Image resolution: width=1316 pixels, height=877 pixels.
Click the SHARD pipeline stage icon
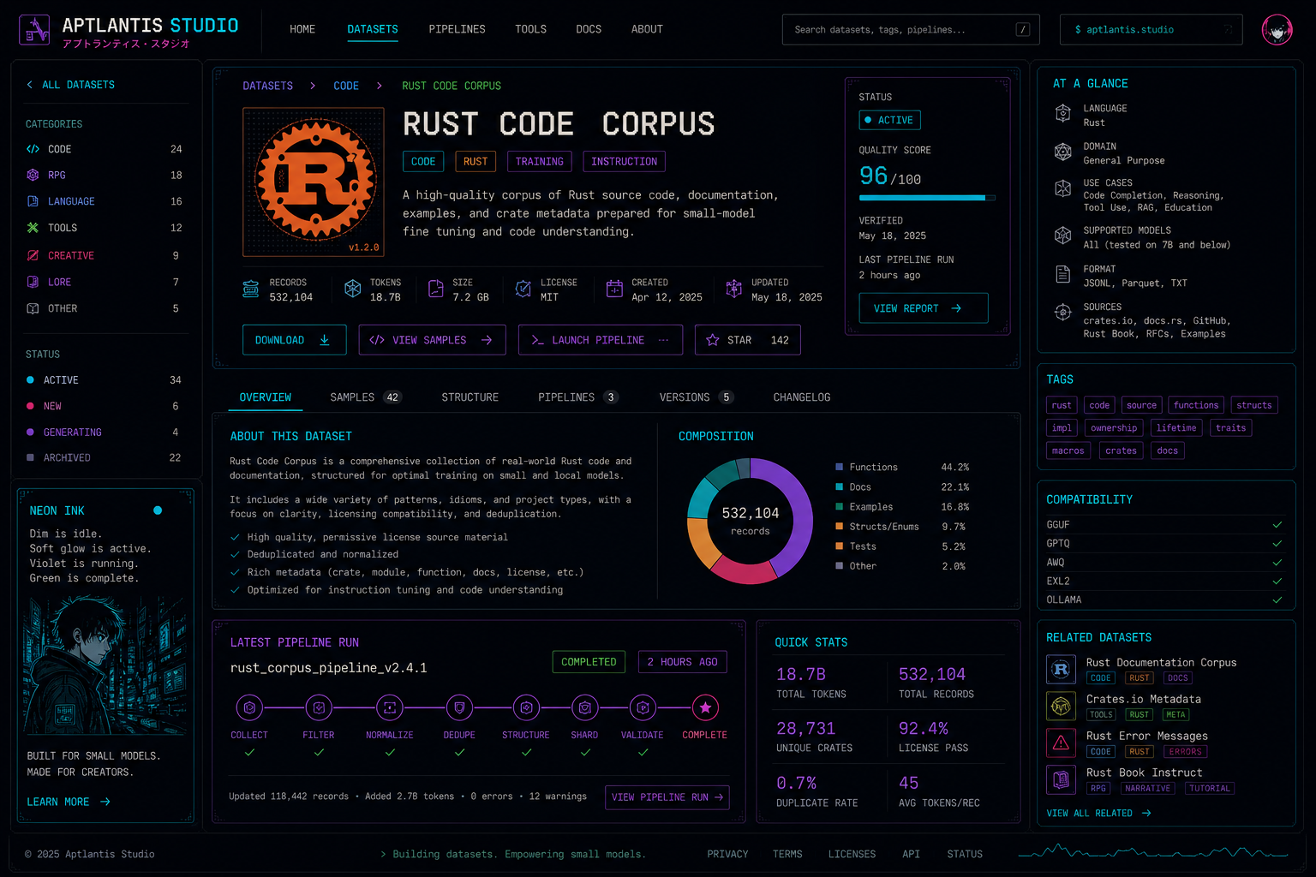(x=584, y=707)
